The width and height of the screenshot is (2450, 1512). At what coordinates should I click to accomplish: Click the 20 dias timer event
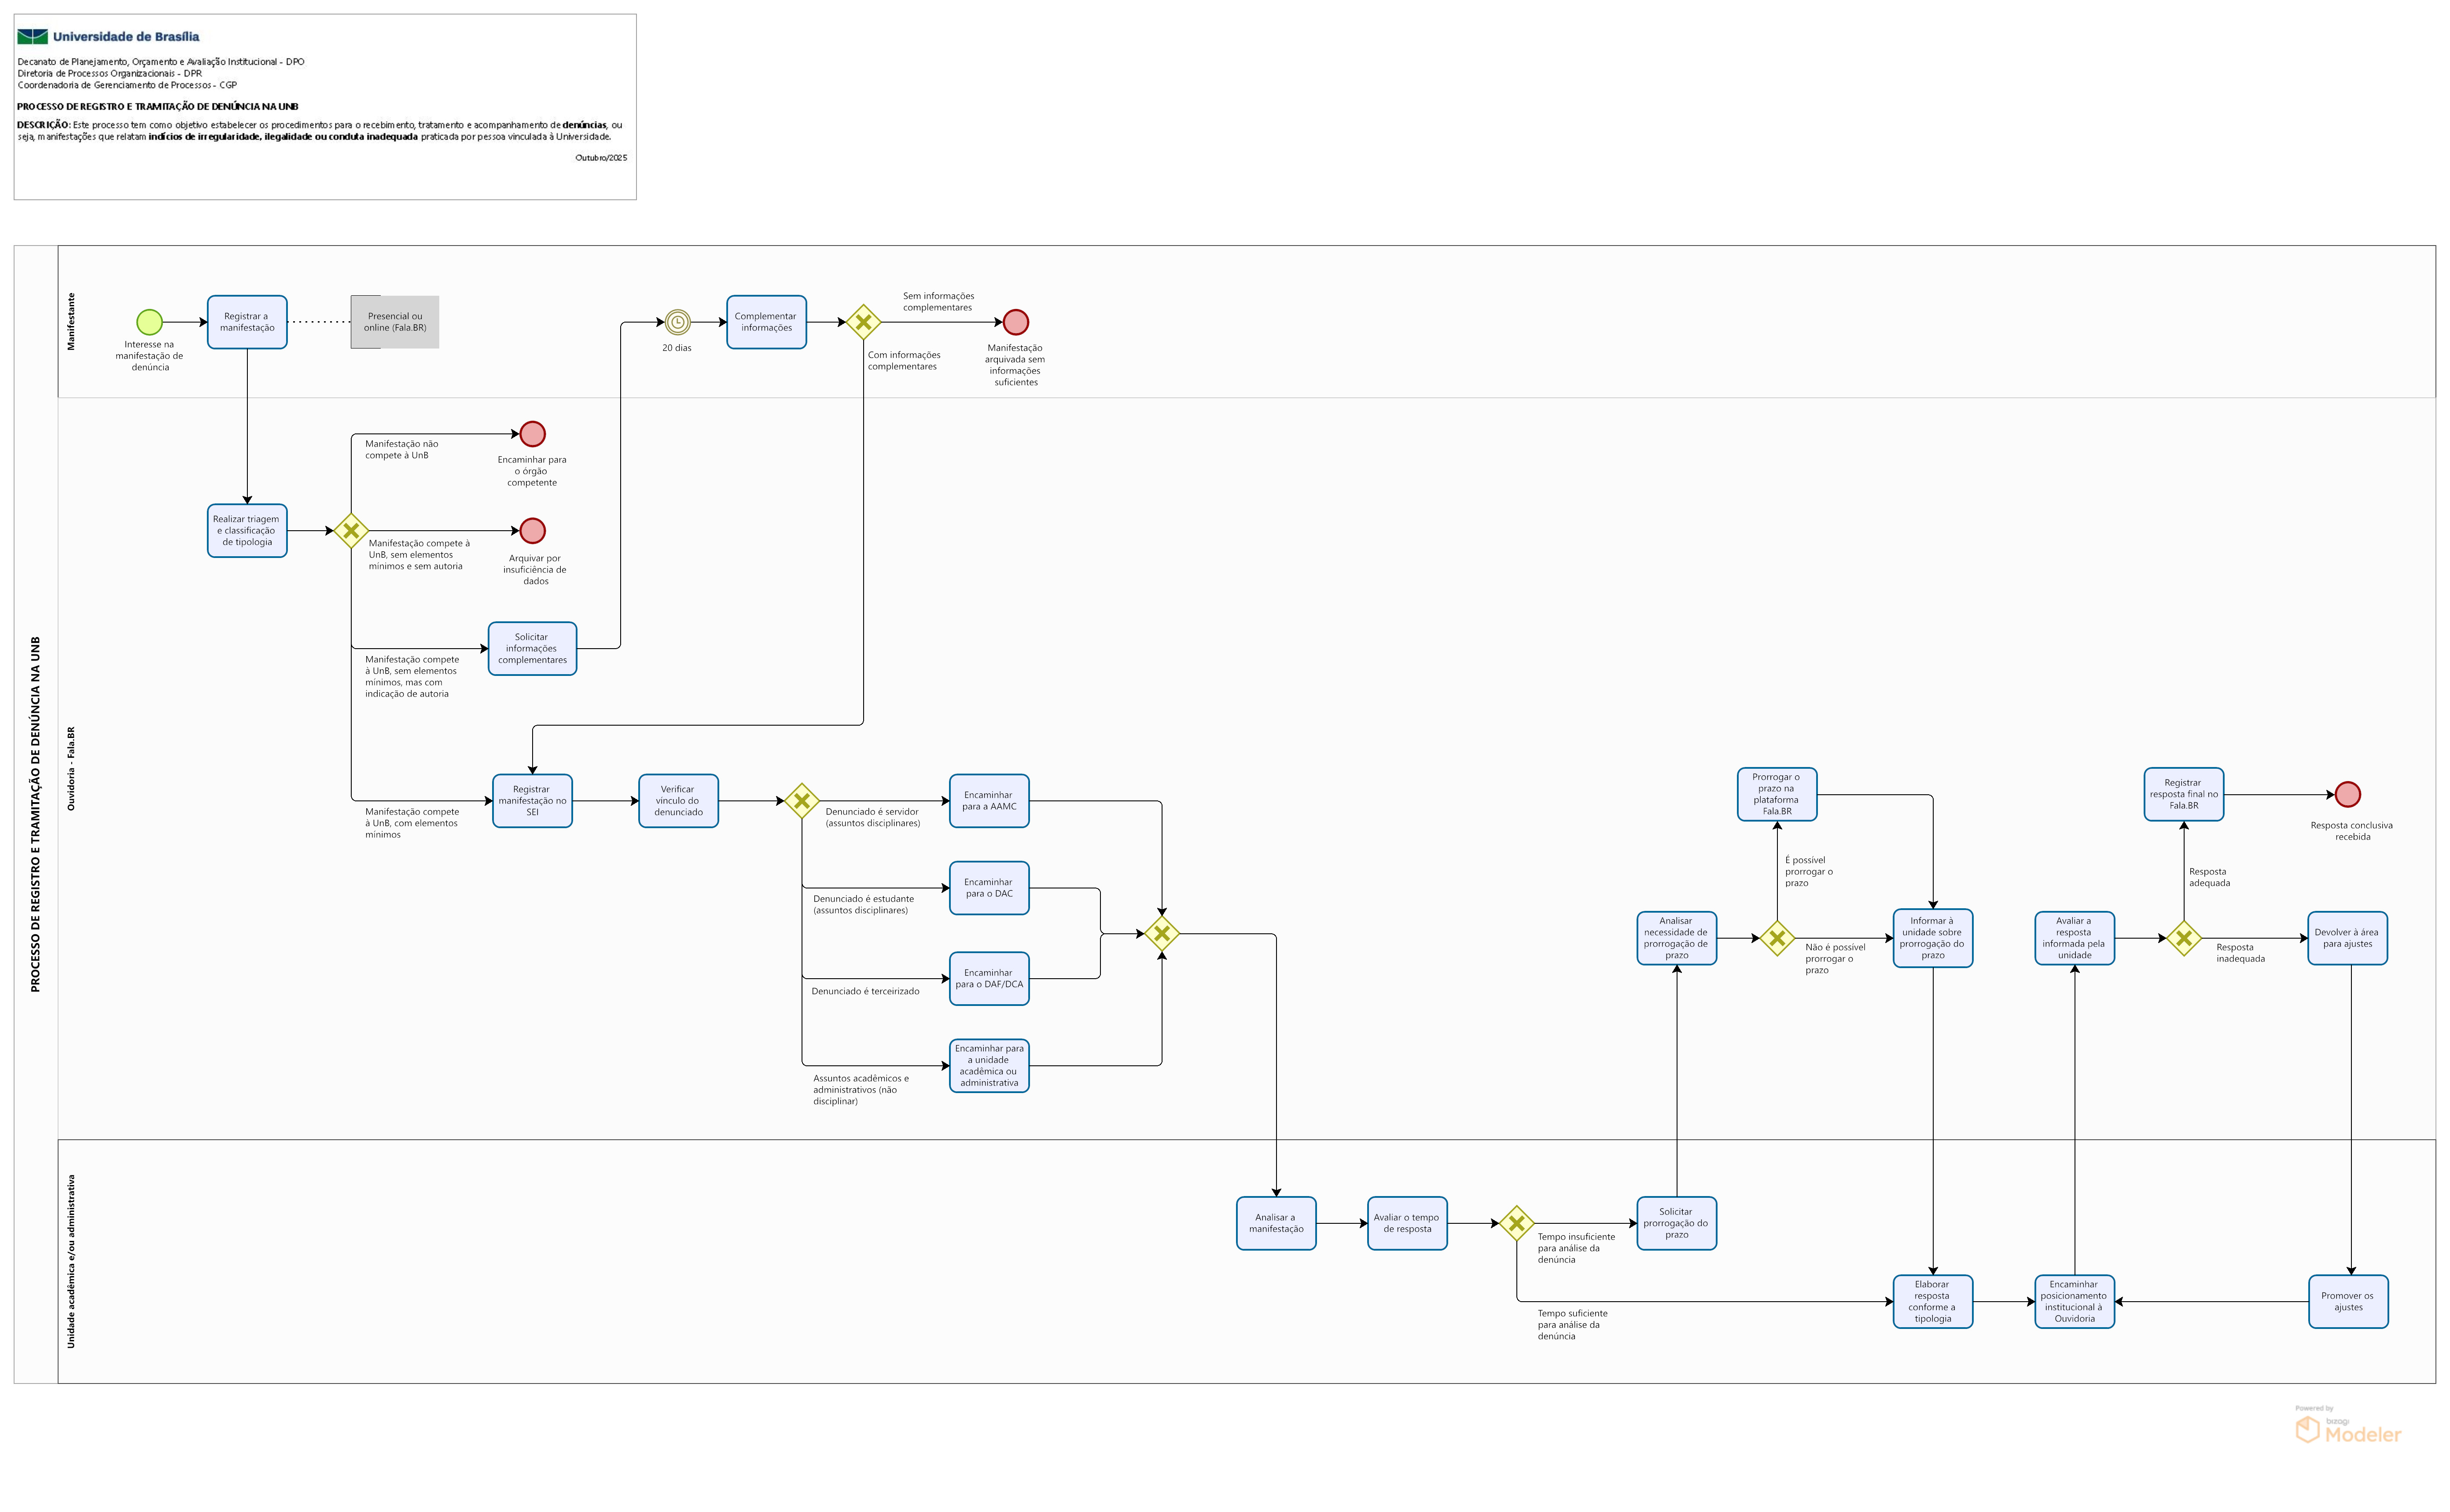pos(677,322)
